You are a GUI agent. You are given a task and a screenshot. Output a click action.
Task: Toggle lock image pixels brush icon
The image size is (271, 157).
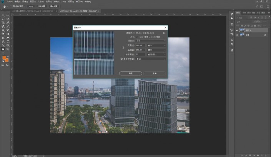coord(245,26)
